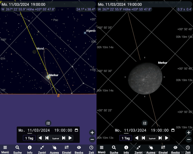Tap the Psc constellation label
This screenshot has width=193, height=154.
click(x=56, y=20)
